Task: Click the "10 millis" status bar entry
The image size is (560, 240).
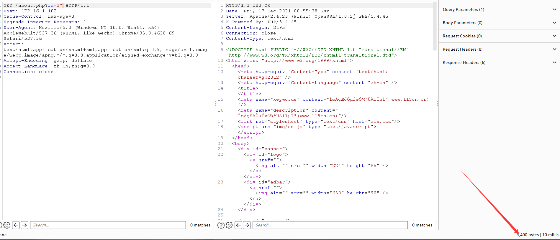Action: 550,235
